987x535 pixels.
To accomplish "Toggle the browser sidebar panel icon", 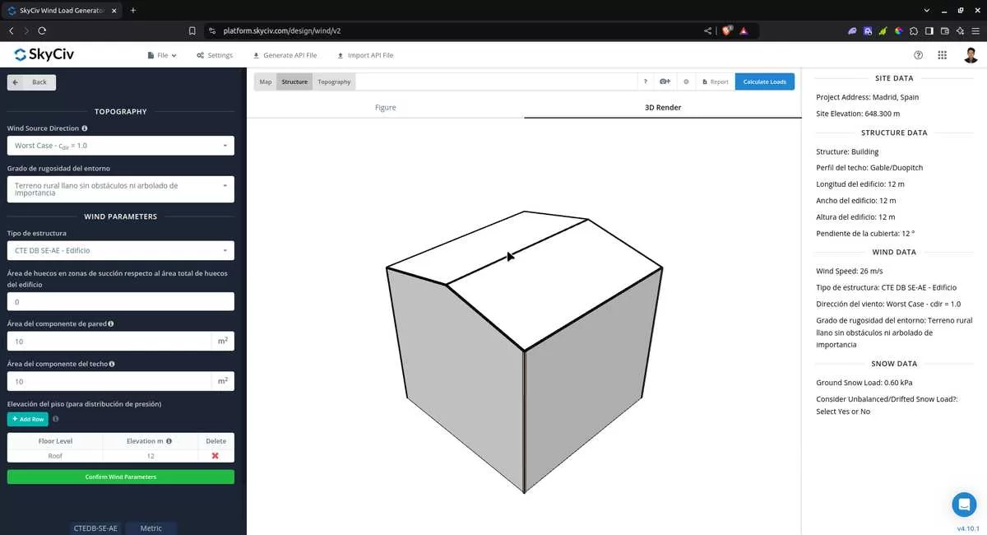I will [929, 30].
